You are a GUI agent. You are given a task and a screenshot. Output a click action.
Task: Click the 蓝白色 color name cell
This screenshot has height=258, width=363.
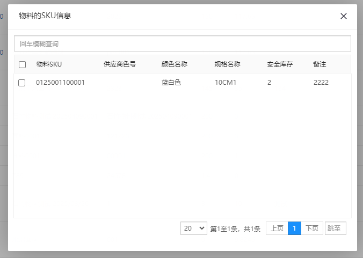click(x=171, y=83)
